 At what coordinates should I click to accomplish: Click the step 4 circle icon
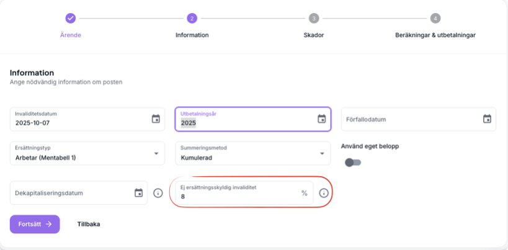(435, 18)
